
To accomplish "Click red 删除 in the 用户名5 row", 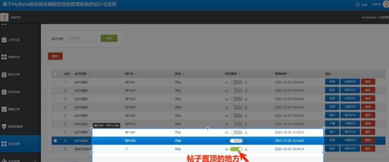I will coord(368,115).
